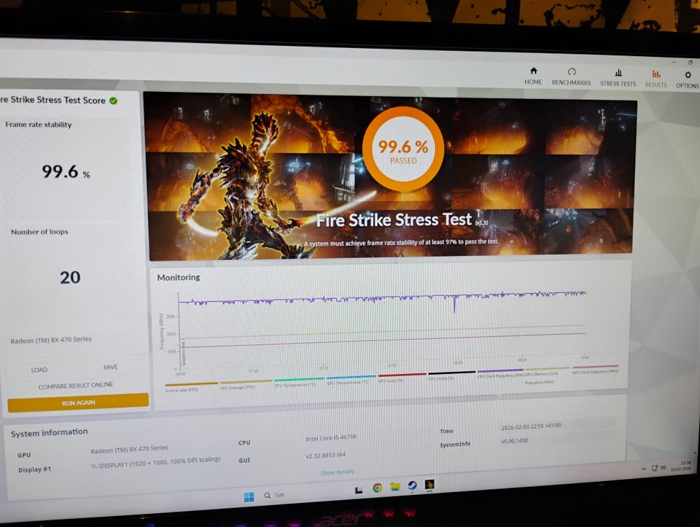The width and height of the screenshot is (700, 527).
Task: Click the LOAD button
Action: (39, 370)
